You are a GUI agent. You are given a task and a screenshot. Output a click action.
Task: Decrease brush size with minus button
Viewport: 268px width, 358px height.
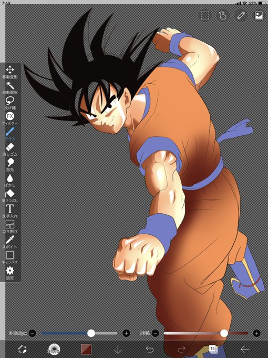click(33, 333)
